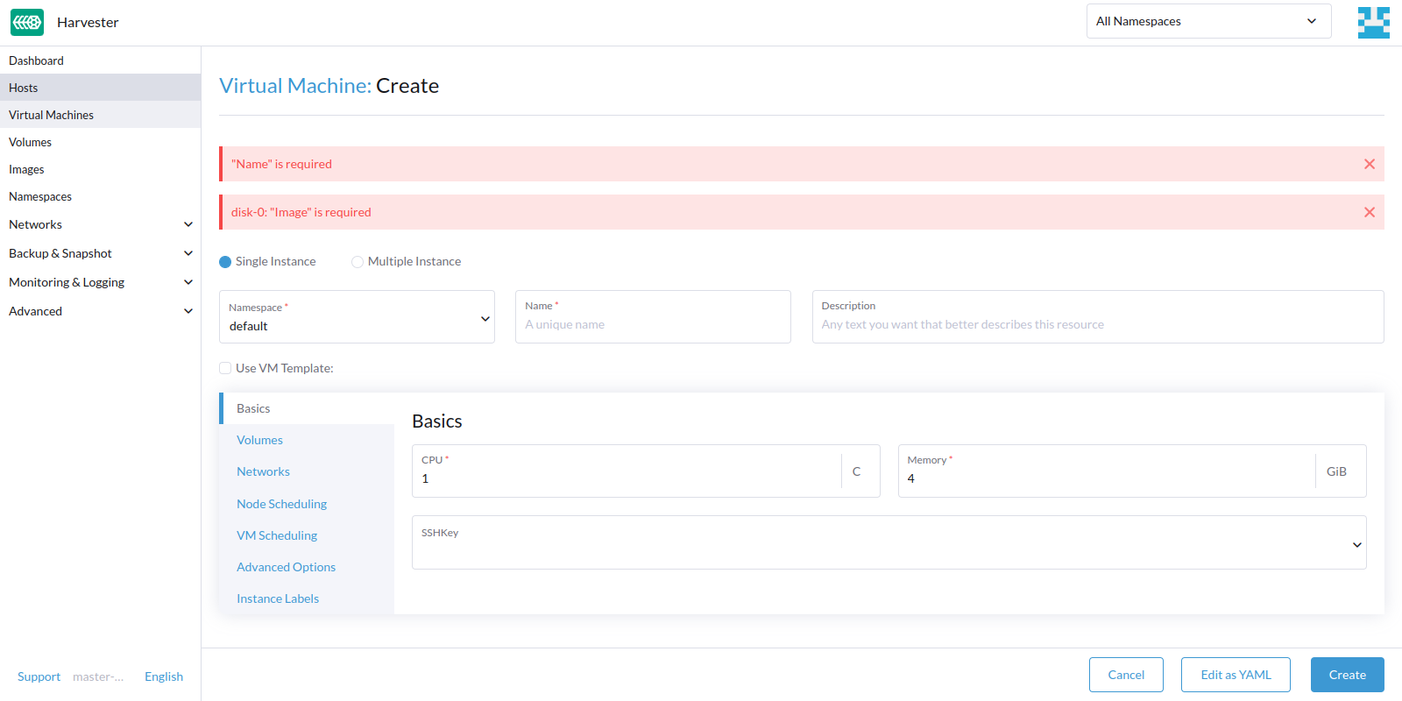Close the disk-0 Image required error
The width and height of the screenshot is (1402, 701).
tap(1369, 212)
